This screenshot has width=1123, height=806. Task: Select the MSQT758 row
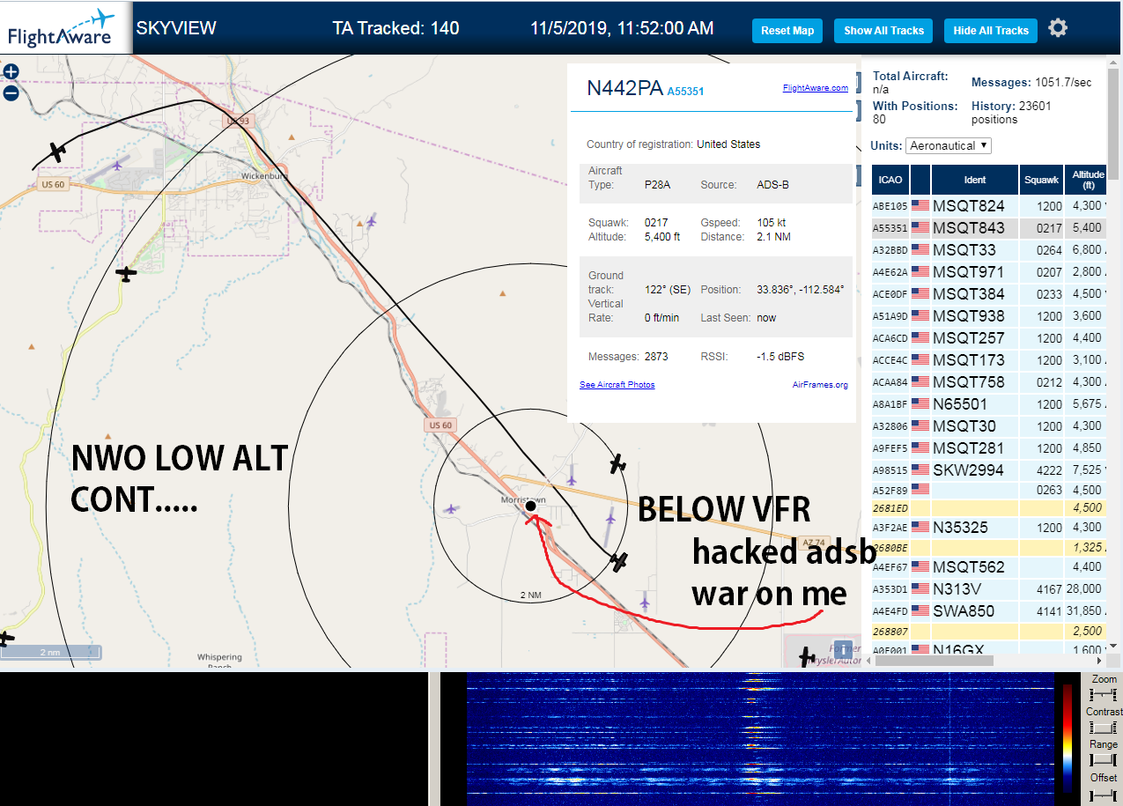point(990,382)
